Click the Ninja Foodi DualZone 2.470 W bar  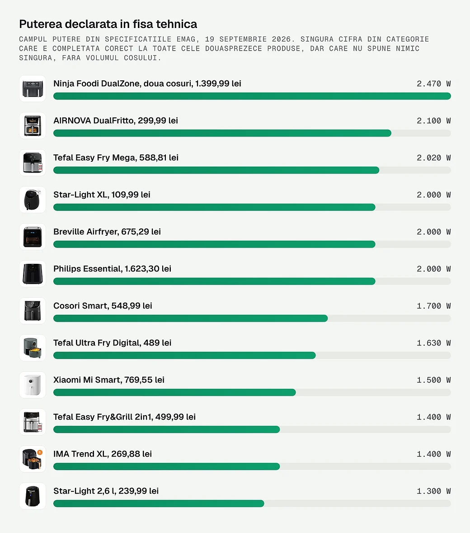(x=252, y=96)
